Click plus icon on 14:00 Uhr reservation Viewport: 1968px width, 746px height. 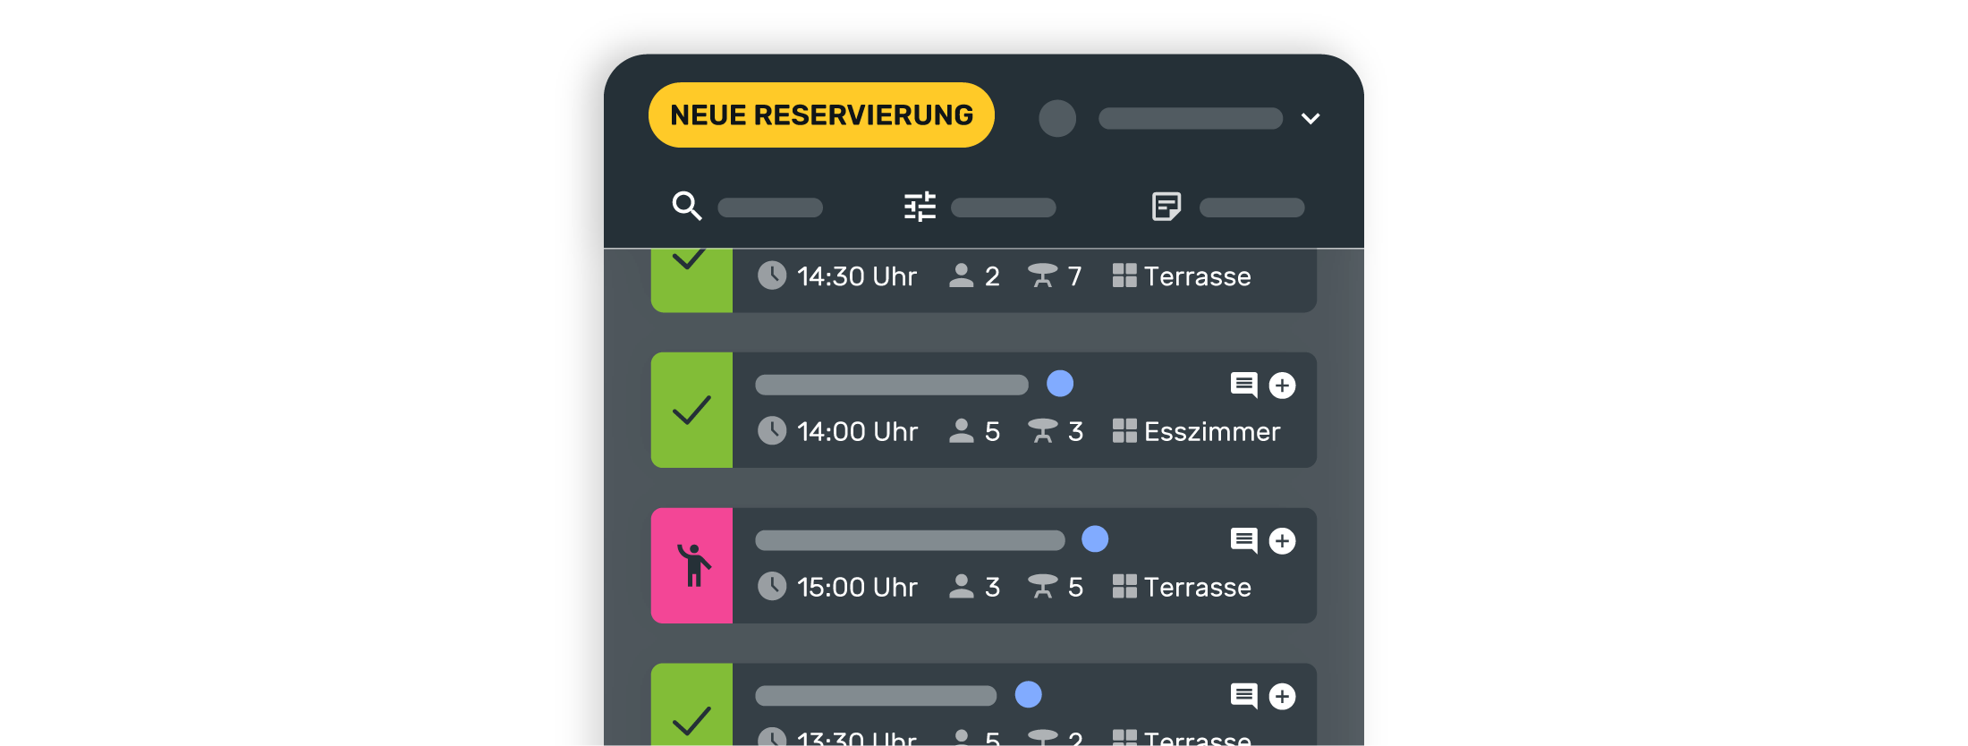1282,386
